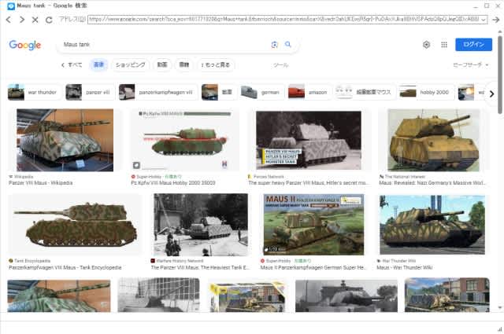Select the hobby 2000 suggestion chip
504x334 pixels.
[425, 93]
